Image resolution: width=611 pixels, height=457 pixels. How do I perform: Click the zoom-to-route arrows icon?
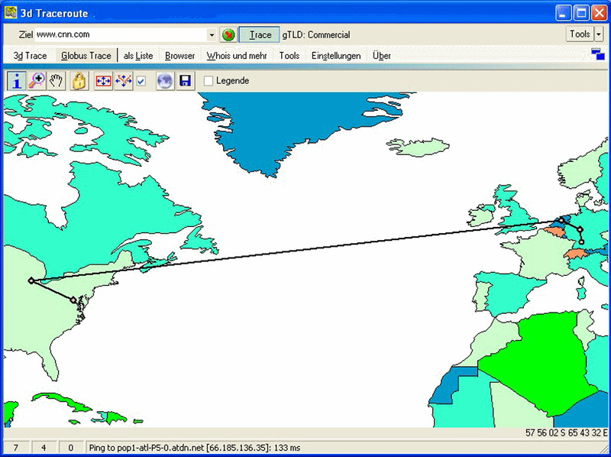click(124, 81)
